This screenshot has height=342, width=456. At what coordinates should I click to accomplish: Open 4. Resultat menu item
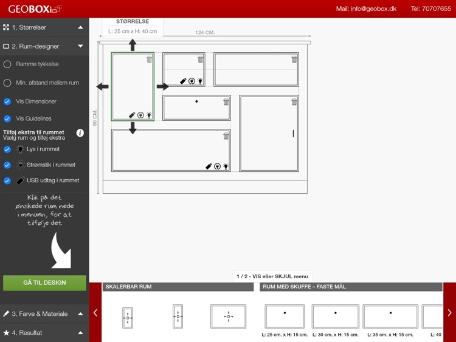click(44, 333)
